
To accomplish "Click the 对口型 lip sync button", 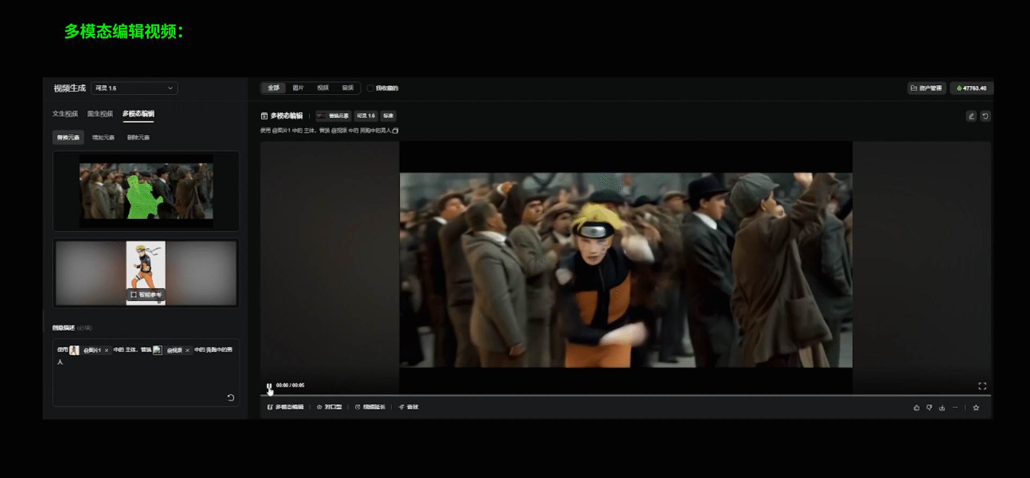I will tap(329, 407).
